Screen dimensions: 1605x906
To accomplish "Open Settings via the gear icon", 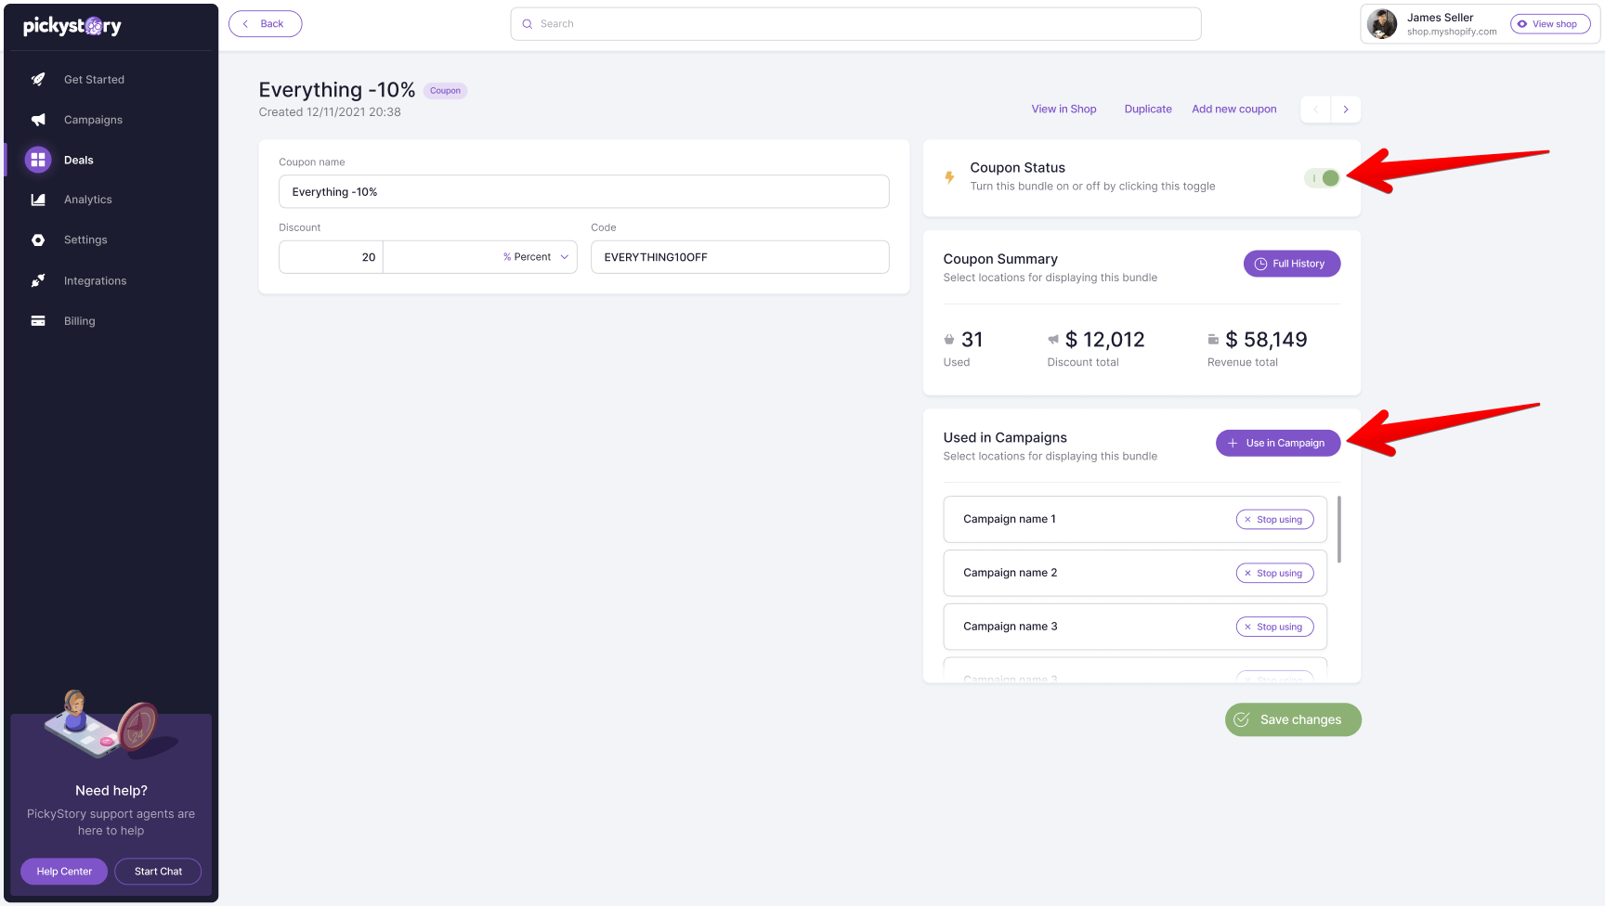I will (37, 239).
